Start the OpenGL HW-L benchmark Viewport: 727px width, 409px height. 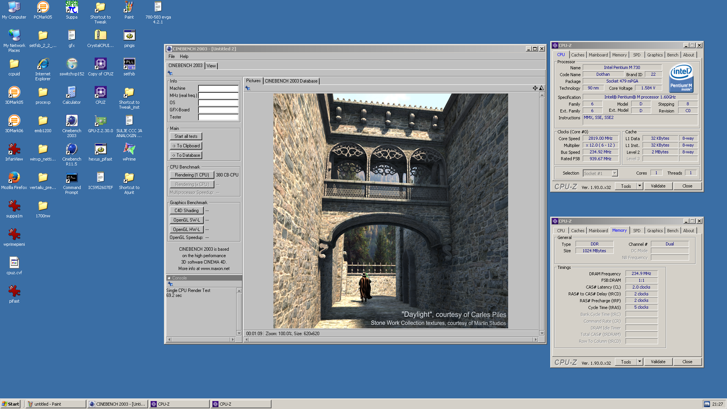(x=187, y=229)
